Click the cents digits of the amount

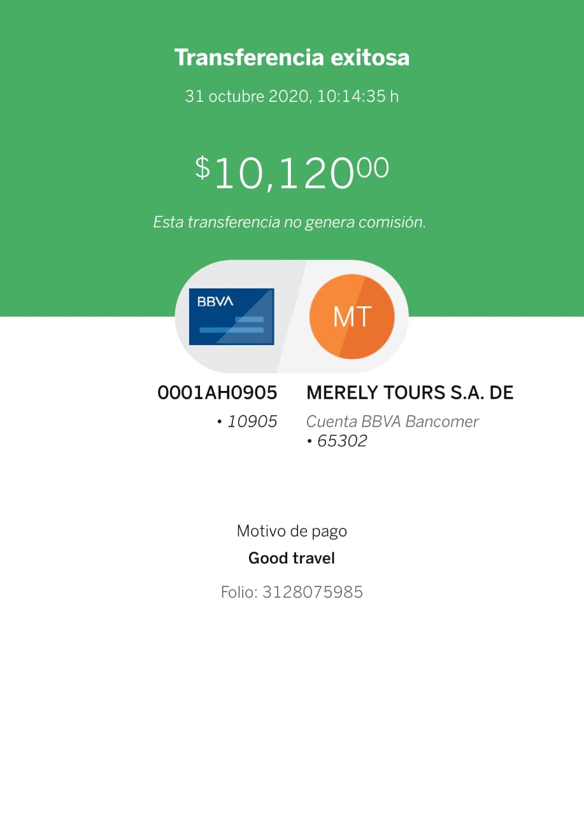point(373,168)
